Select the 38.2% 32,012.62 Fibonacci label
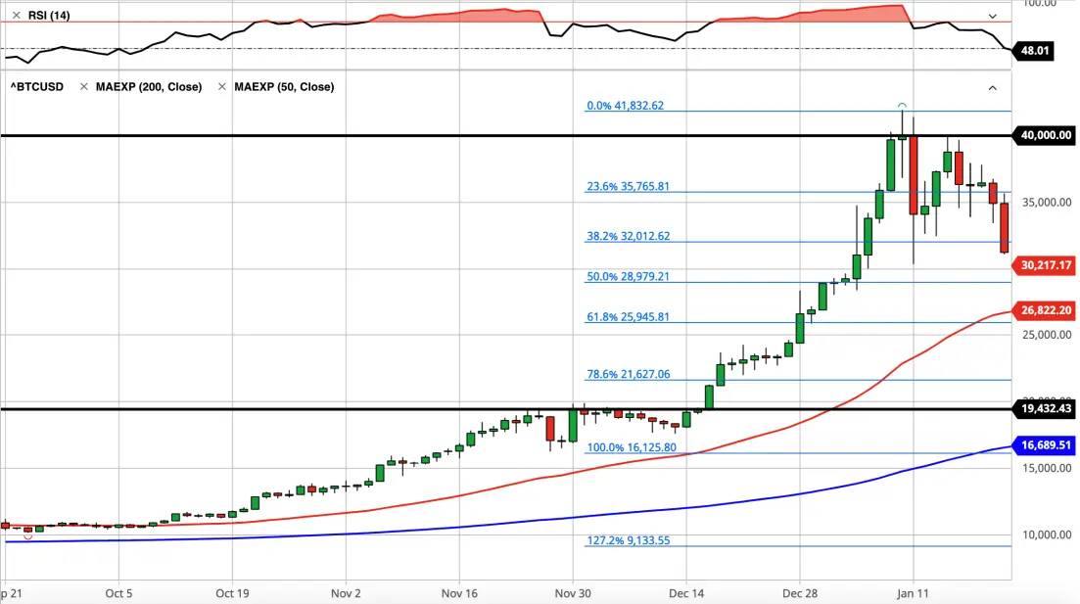Image resolution: width=1080 pixels, height=604 pixels. coord(629,236)
